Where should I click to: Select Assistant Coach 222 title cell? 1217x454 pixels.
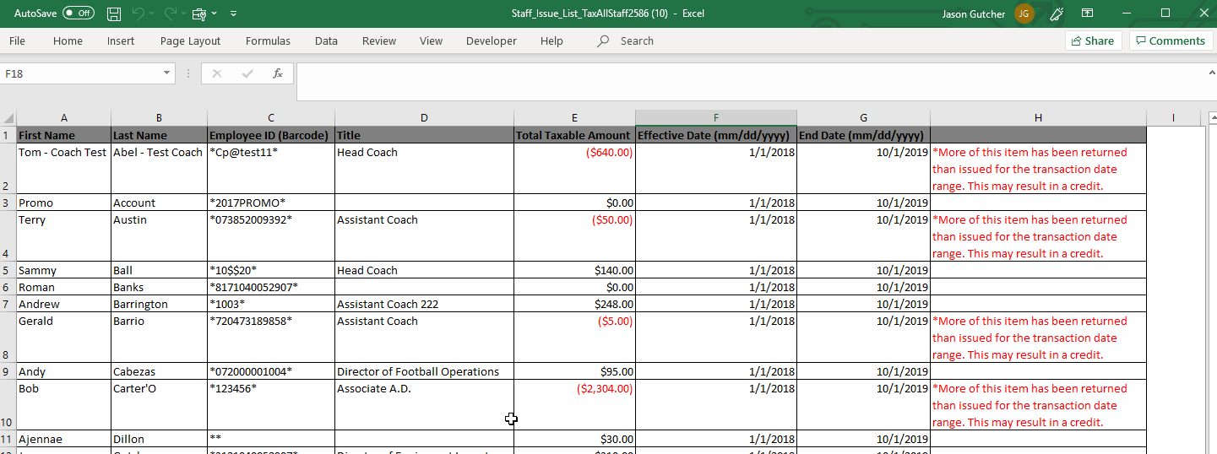coord(424,304)
